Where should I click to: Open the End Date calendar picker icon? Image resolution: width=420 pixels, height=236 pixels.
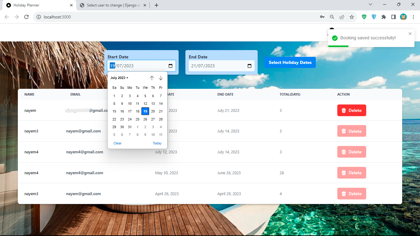pyautogui.click(x=249, y=66)
